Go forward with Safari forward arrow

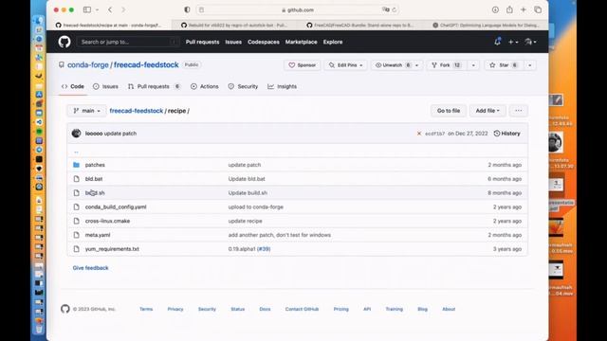coord(123,9)
